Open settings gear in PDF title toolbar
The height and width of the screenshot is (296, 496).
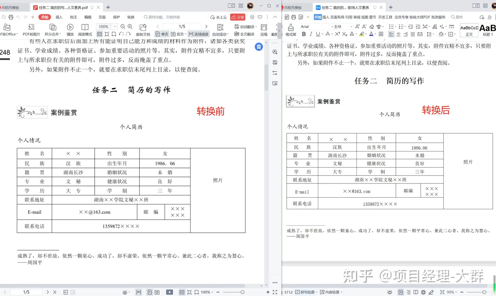(x=252, y=17)
